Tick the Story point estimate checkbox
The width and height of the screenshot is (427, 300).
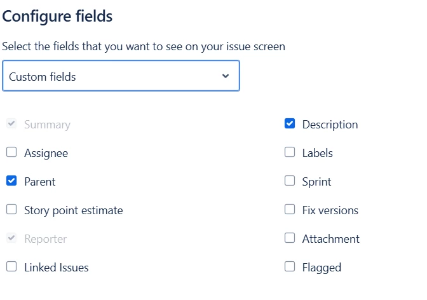[11, 210]
